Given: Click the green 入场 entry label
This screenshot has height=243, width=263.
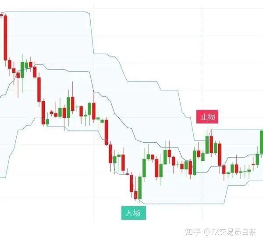Looking at the screenshot, I should [x=134, y=213].
